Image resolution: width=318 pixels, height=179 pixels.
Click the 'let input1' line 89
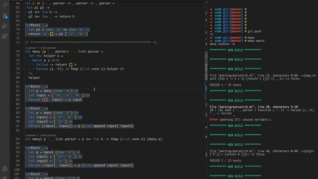point(55,117)
